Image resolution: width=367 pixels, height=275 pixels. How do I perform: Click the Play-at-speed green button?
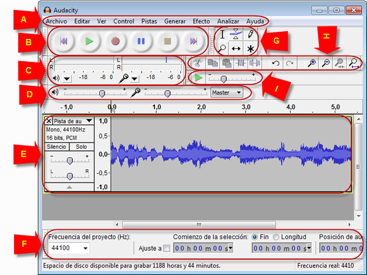point(198,78)
